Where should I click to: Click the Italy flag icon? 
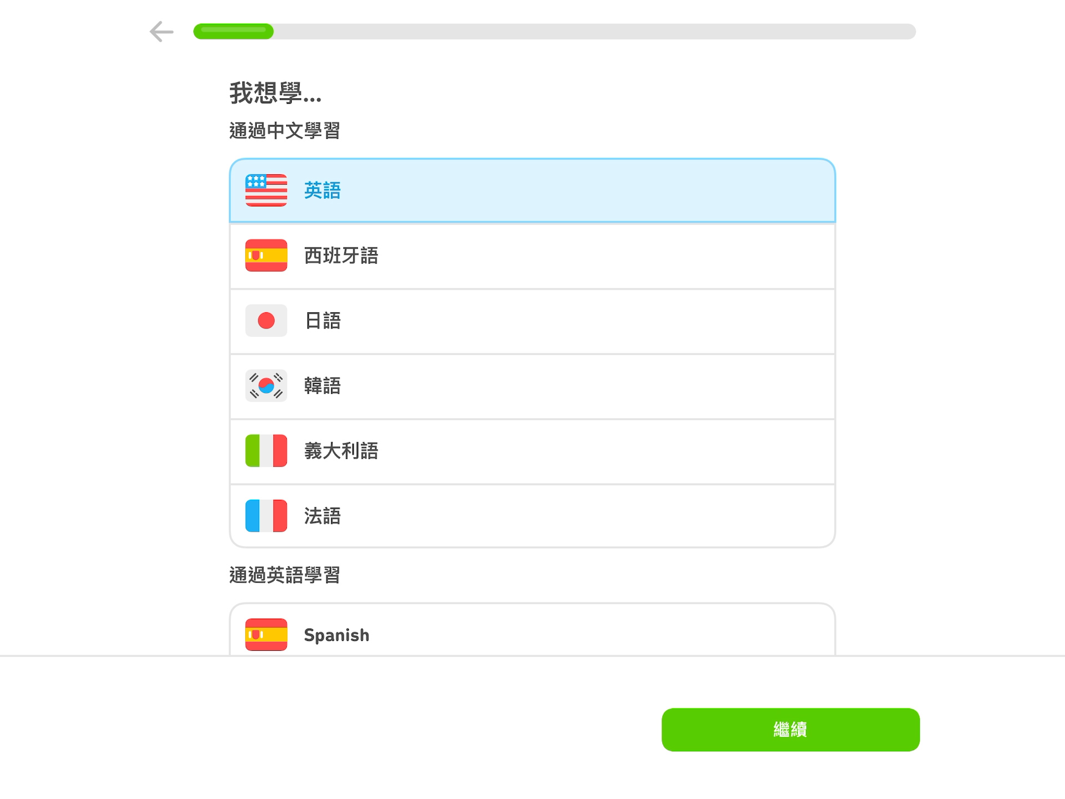tap(266, 451)
